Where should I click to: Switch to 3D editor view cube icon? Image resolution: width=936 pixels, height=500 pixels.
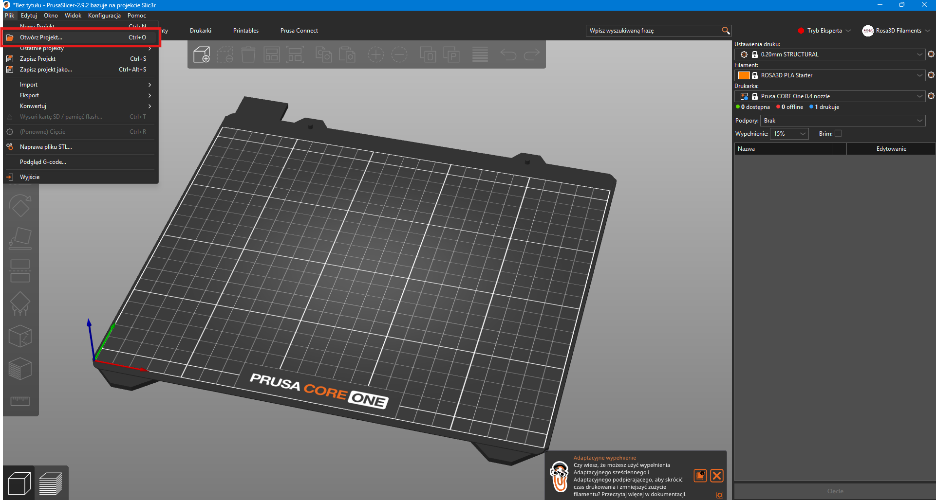coord(19,483)
